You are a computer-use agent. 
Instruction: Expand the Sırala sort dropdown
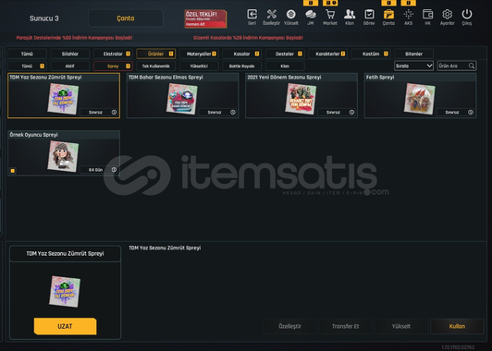[x=413, y=66]
